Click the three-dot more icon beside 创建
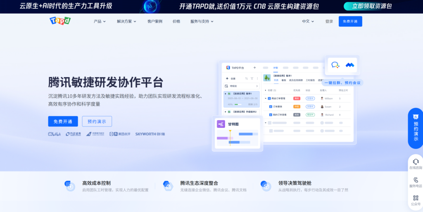 [257, 79]
